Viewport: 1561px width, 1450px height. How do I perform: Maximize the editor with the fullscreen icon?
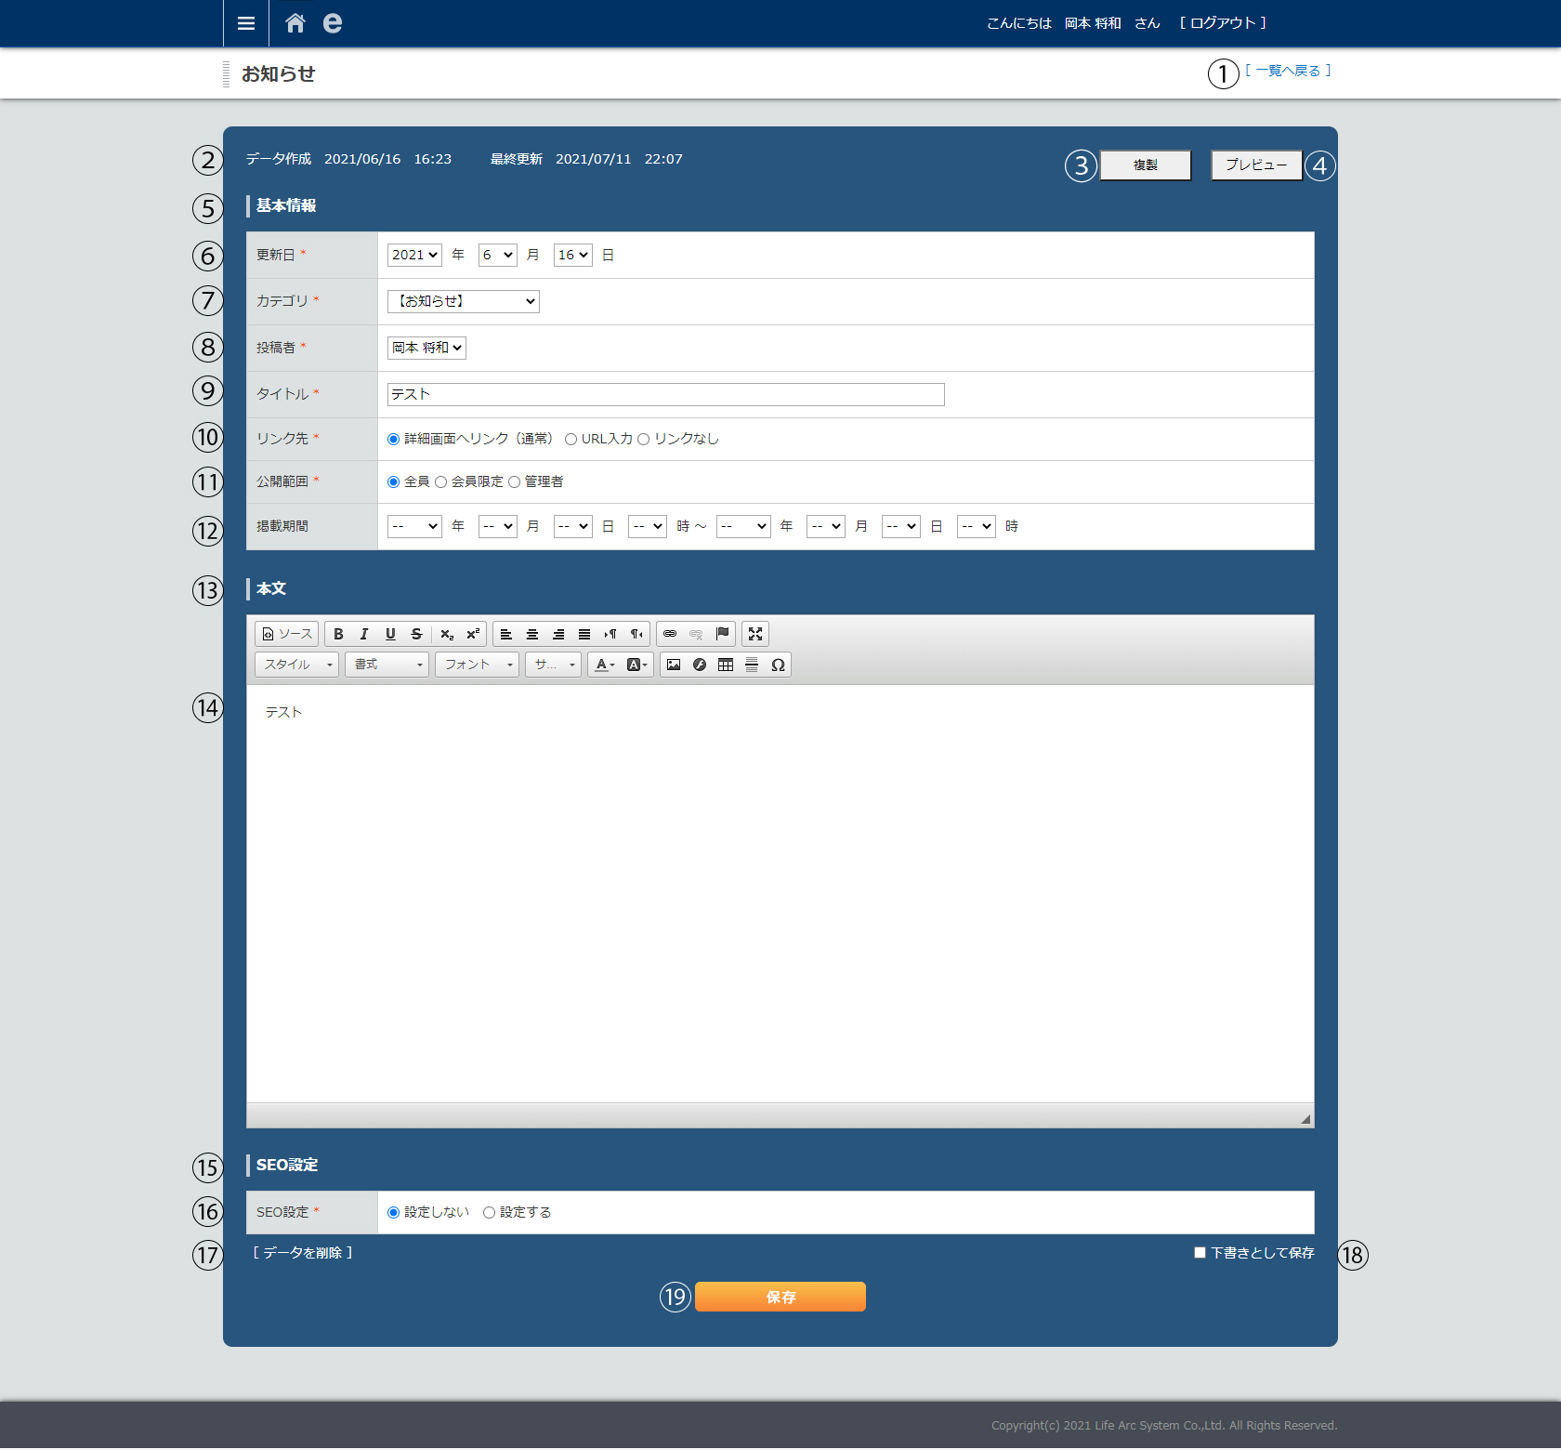click(x=755, y=634)
